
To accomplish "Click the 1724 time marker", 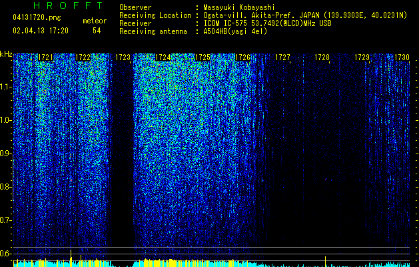I will click(163, 57).
